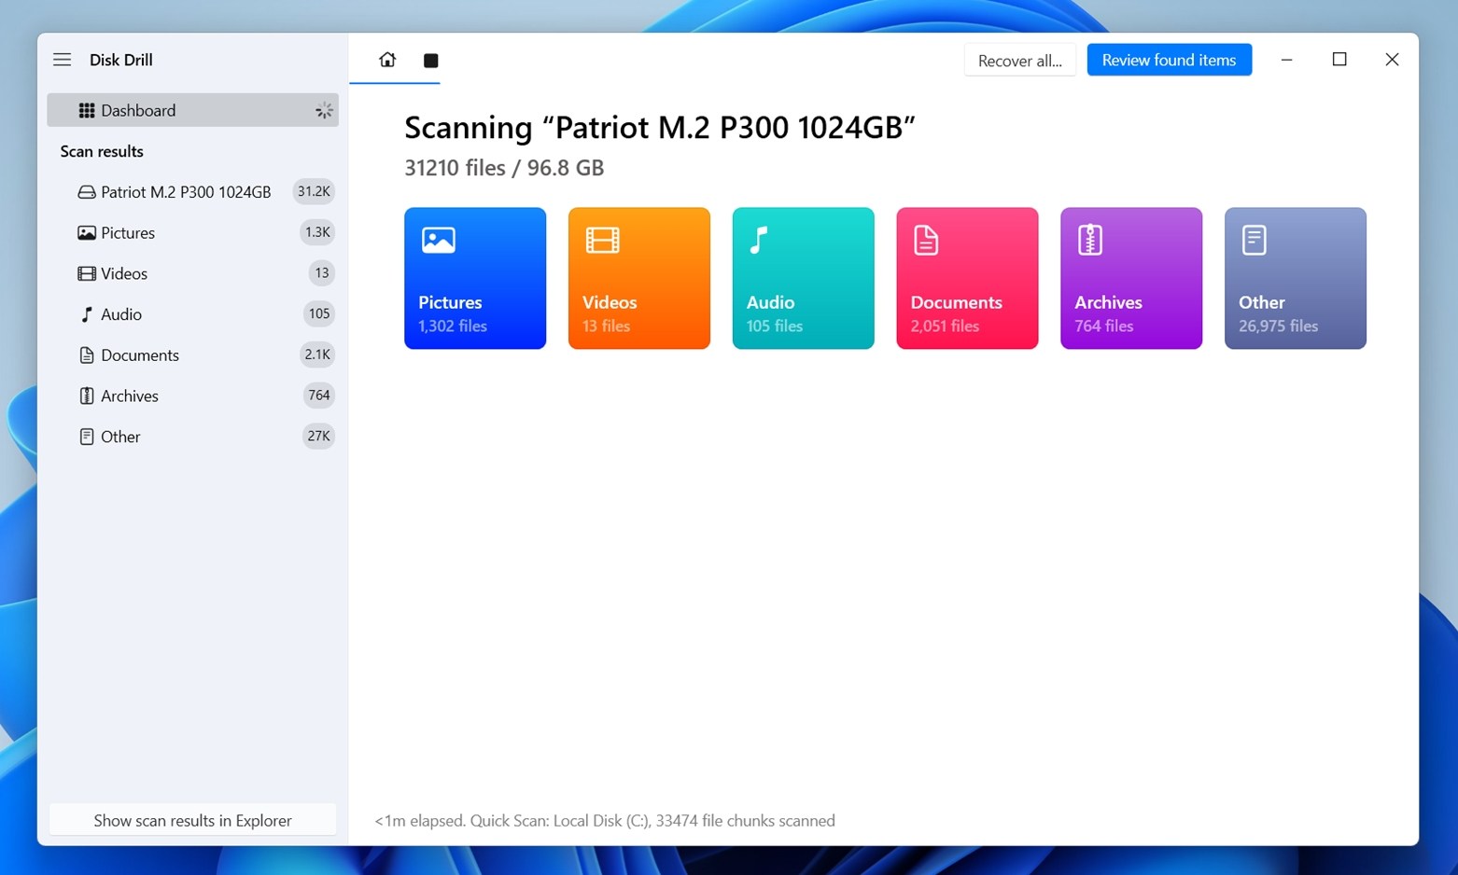Click the Review found items button
This screenshot has height=875, width=1458.
[1169, 59]
